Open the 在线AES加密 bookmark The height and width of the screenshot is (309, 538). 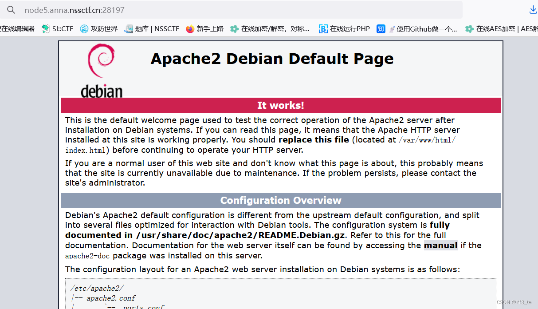click(x=501, y=29)
